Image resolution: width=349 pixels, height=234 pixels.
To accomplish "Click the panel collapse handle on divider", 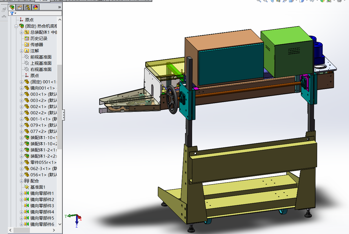I will pos(64,115).
